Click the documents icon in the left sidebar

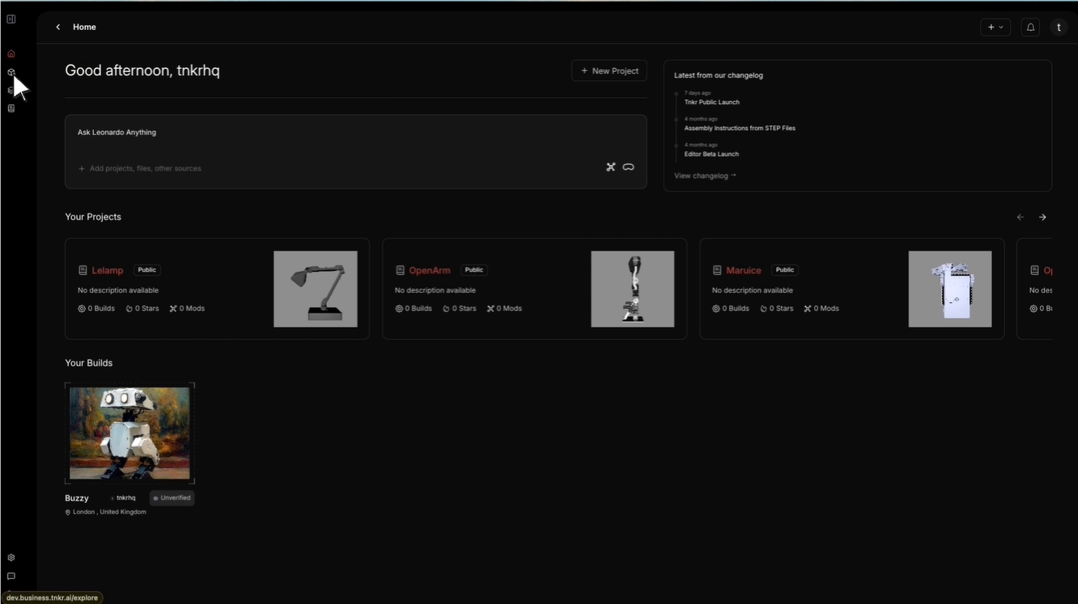click(11, 108)
